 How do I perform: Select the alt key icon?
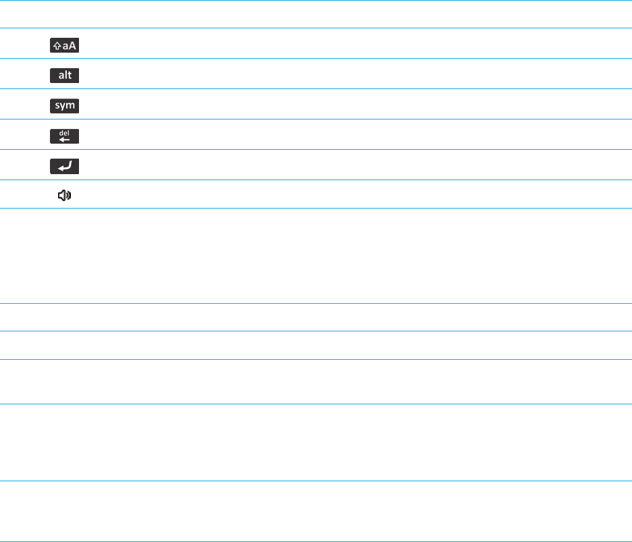coord(65,76)
